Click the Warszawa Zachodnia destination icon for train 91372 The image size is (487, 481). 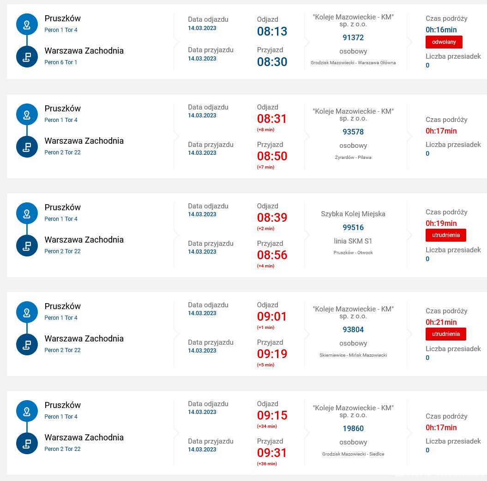(27, 56)
